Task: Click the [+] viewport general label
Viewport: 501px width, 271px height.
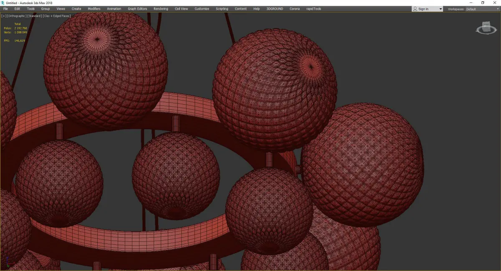Action: [4, 16]
